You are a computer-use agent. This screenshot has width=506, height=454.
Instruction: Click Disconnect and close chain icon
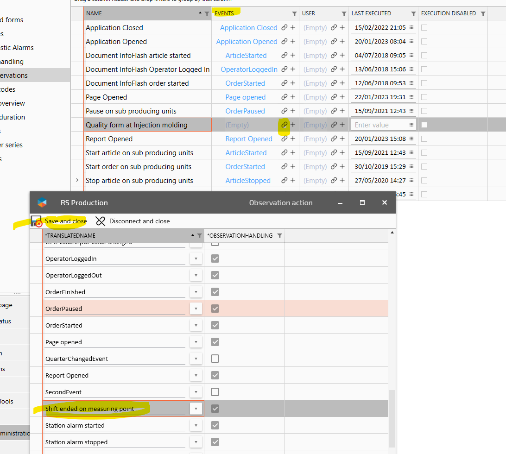tap(101, 221)
